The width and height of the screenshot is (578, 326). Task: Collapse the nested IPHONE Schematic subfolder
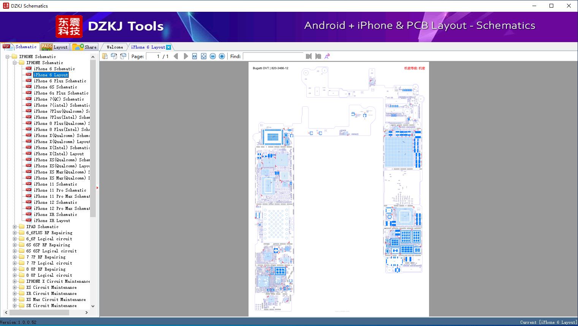click(15, 63)
